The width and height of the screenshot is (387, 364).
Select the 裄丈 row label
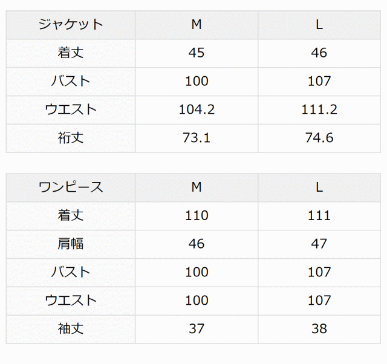click(x=71, y=138)
